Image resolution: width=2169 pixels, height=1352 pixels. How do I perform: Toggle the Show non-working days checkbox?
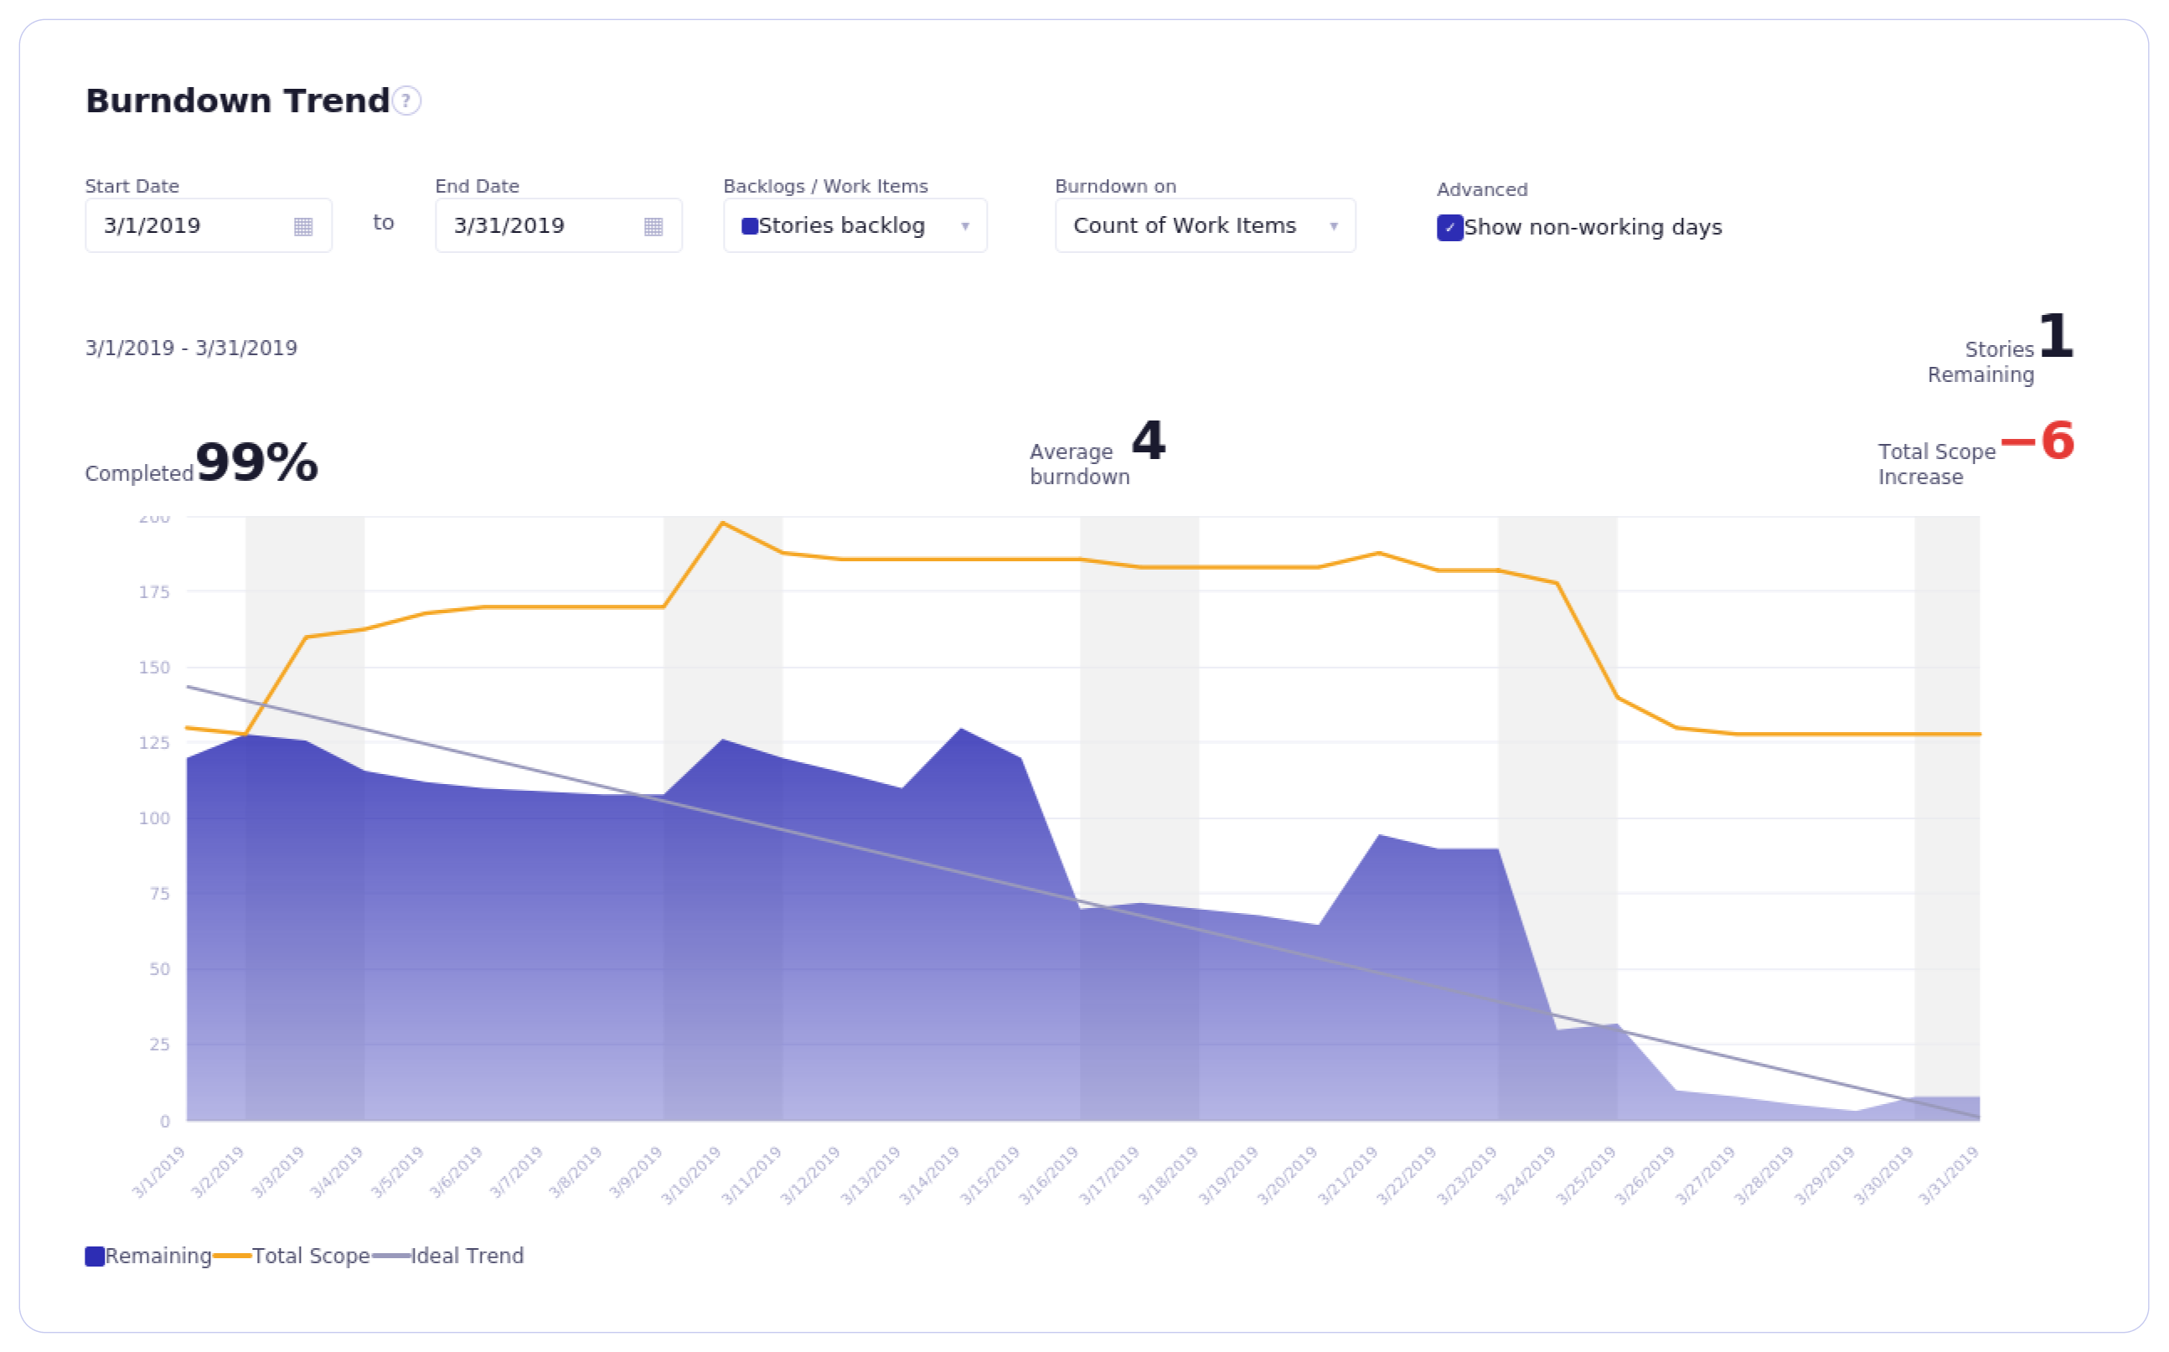(1449, 228)
